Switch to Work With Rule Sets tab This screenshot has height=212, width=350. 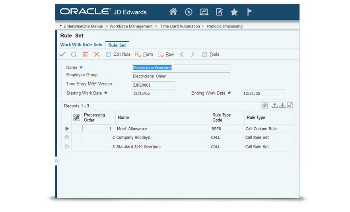[81, 45]
